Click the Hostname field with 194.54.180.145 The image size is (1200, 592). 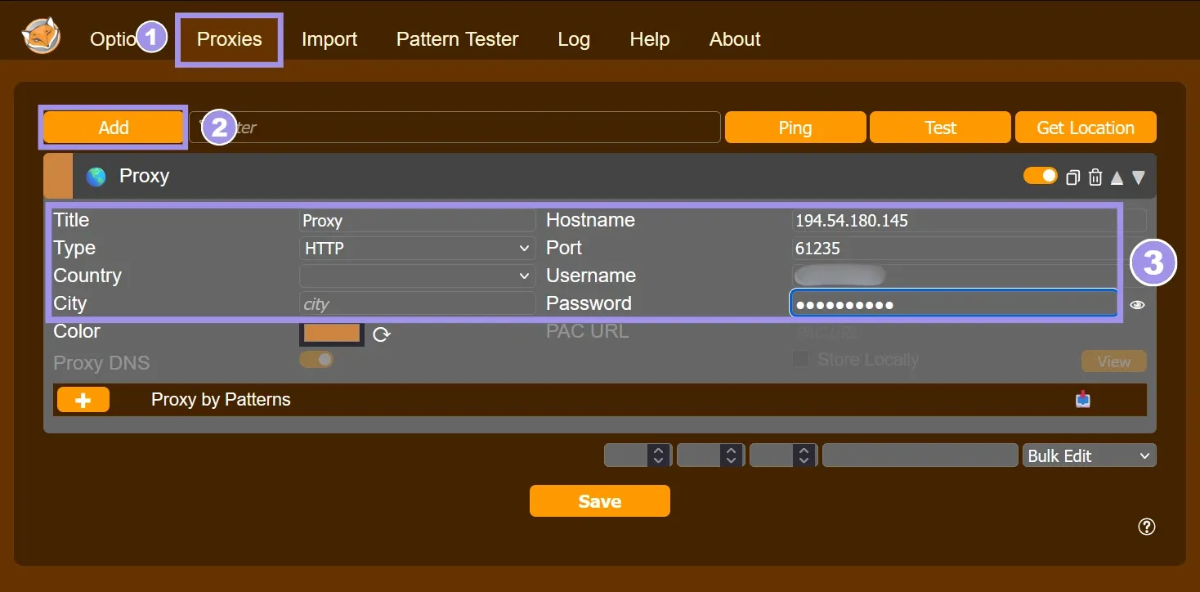969,220
